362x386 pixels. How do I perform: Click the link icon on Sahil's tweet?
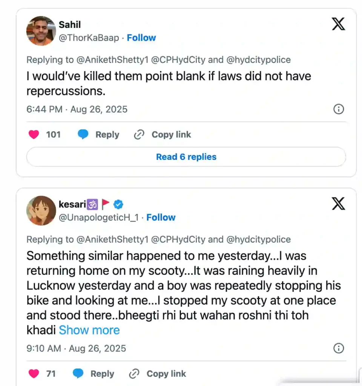click(x=139, y=135)
